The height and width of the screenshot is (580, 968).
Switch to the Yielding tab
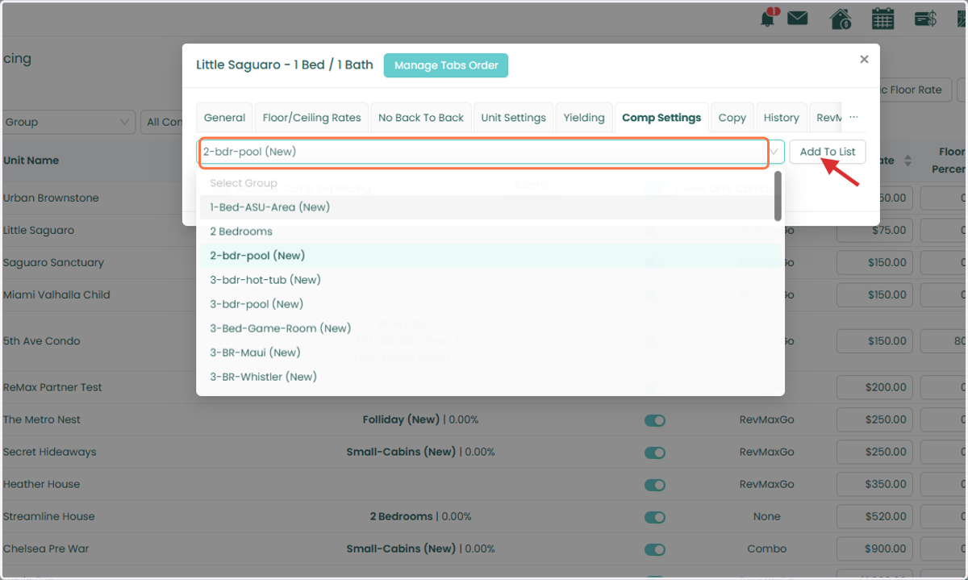click(x=584, y=118)
